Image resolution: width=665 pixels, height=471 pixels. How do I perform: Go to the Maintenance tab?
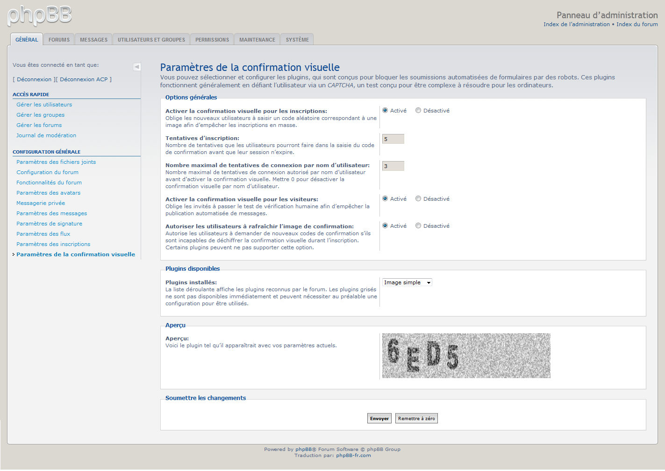(257, 40)
